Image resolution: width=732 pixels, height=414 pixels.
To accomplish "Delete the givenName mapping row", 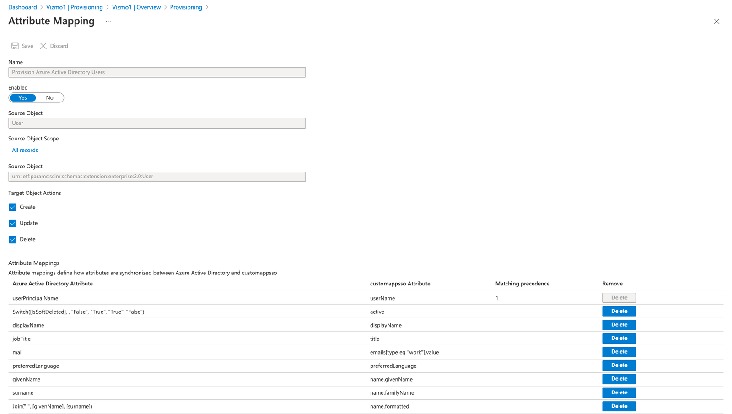I will (619, 379).
